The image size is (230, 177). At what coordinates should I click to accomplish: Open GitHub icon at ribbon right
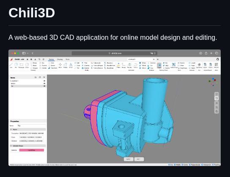[218, 59]
